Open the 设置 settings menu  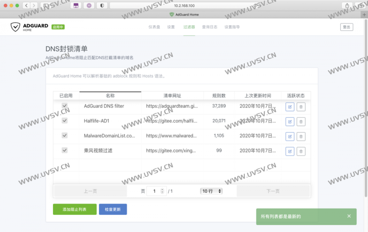[171, 27]
